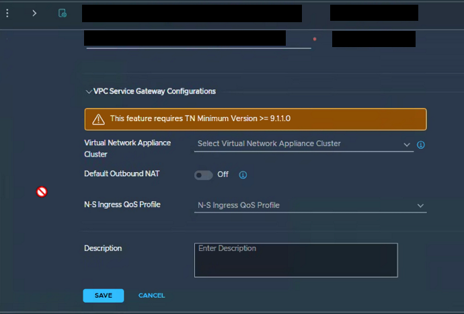The width and height of the screenshot is (464, 314).
Task: Show info for Default Outbound NAT
Action: [243, 175]
